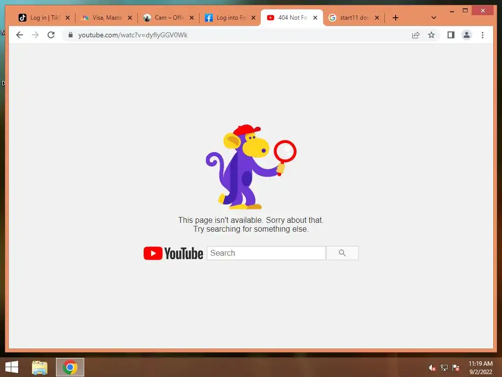Open the taskbar clock showing 11:19 AM
This screenshot has width=502, height=377.
coord(480,368)
